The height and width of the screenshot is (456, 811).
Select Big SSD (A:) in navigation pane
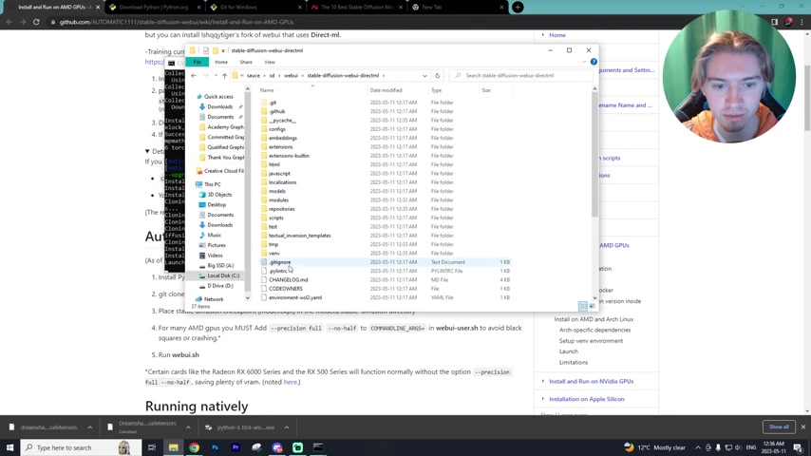[x=220, y=266]
